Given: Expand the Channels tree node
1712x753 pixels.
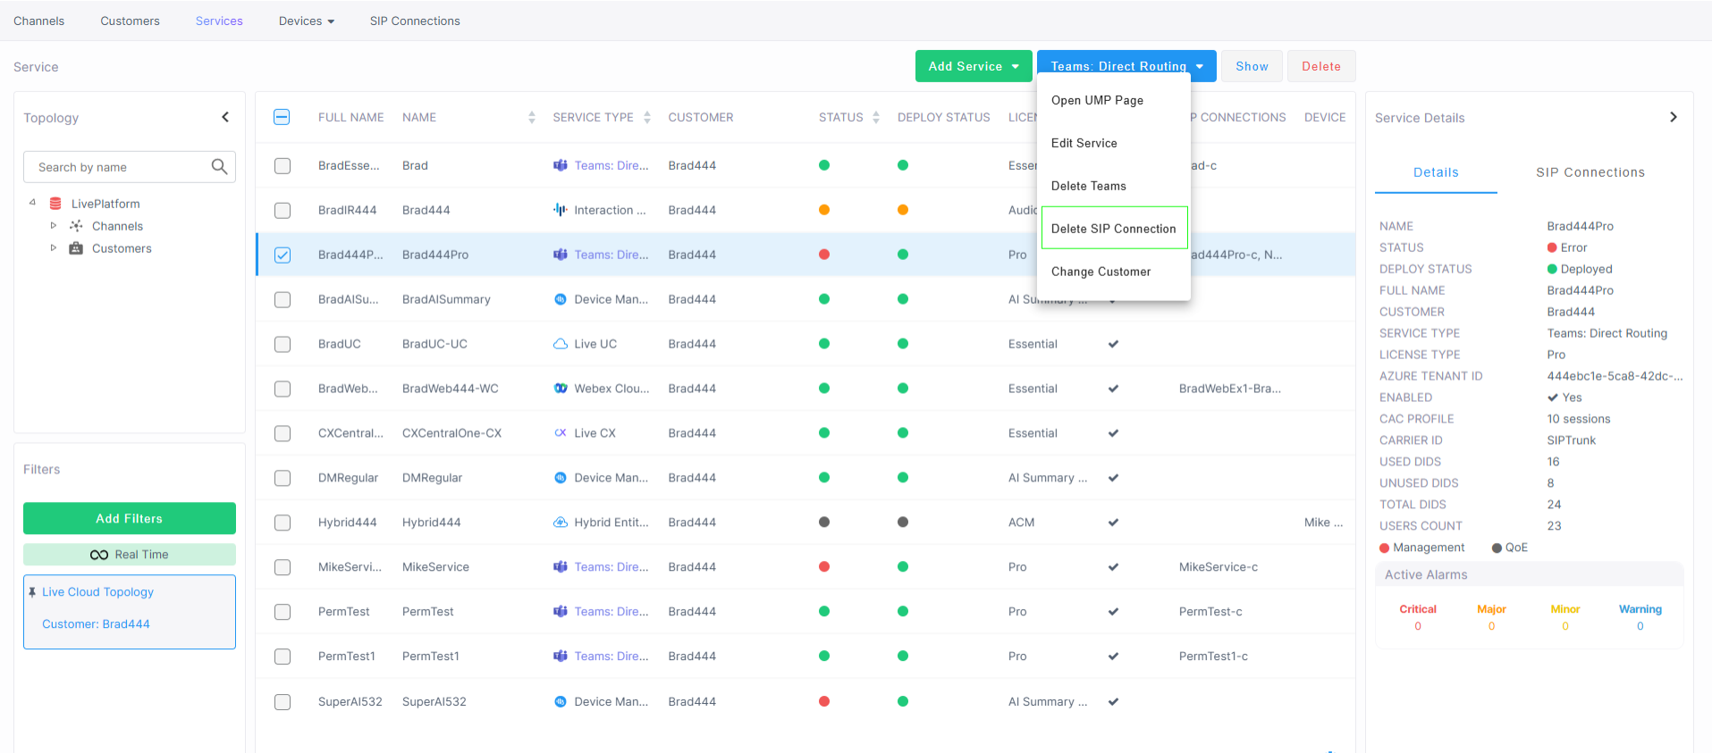Looking at the screenshot, I should [x=54, y=226].
